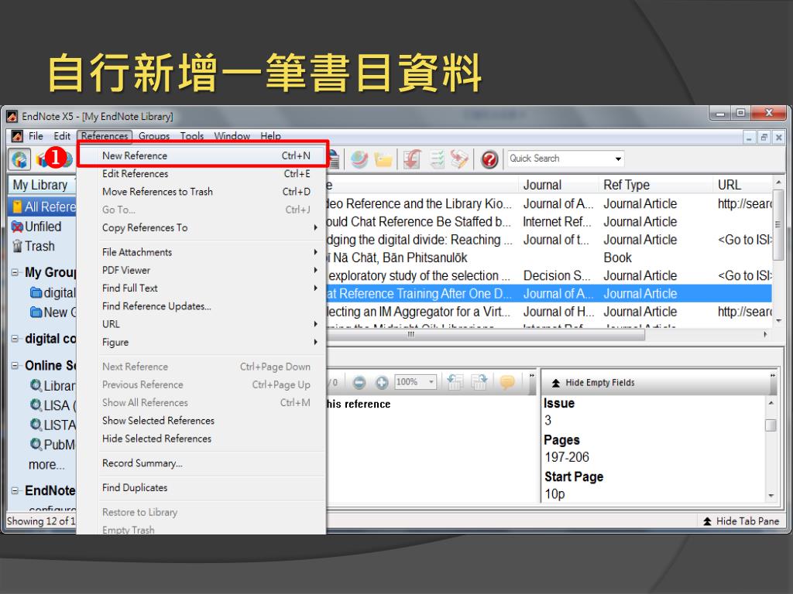This screenshot has width=793, height=594.
Task: Click the EndNote icon in the menu bar
Action: point(17,136)
